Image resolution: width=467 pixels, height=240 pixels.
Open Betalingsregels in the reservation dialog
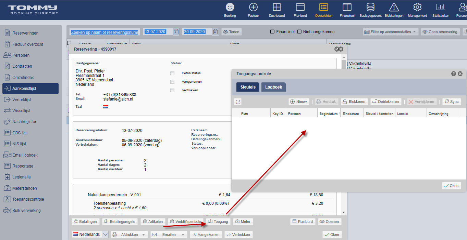(x=120, y=222)
